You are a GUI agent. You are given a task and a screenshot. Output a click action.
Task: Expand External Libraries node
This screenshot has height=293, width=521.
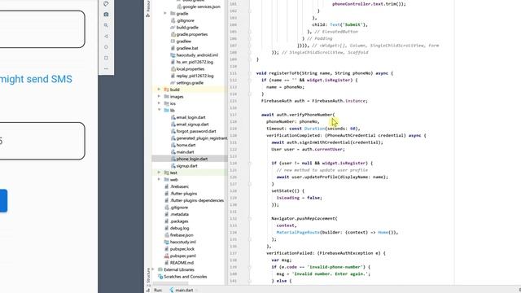[x=153, y=269]
